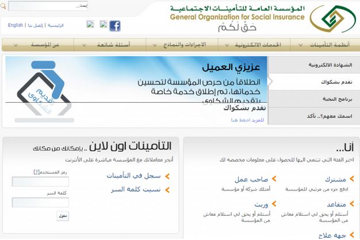360x240 pixels.
Task: Click the username (رمز المستخدم) input field
Action: [x=32, y=181]
